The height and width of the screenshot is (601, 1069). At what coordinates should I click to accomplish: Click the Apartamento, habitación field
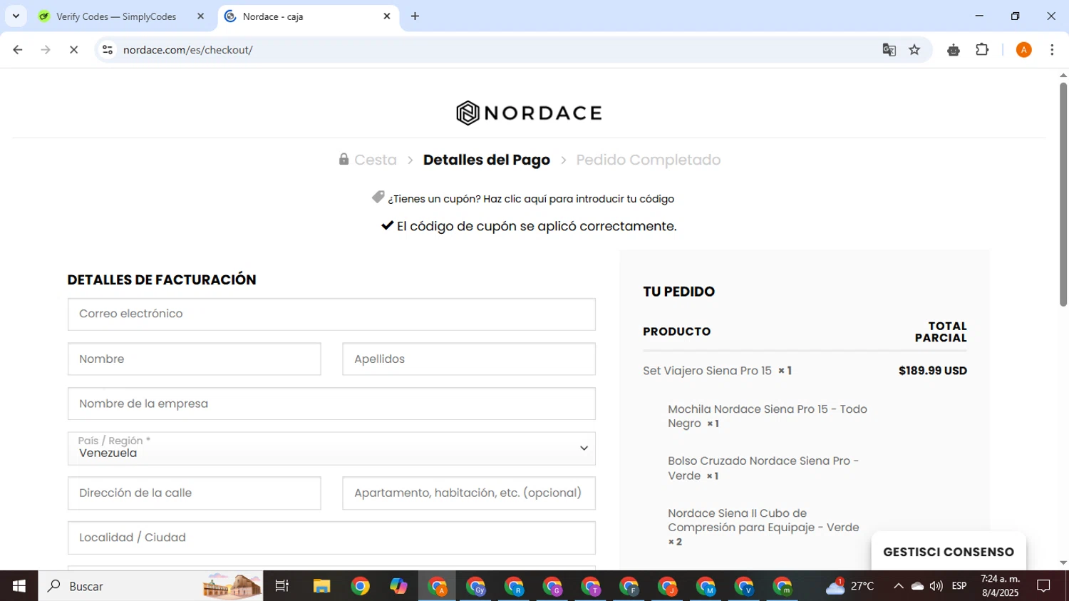click(x=469, y=493)
